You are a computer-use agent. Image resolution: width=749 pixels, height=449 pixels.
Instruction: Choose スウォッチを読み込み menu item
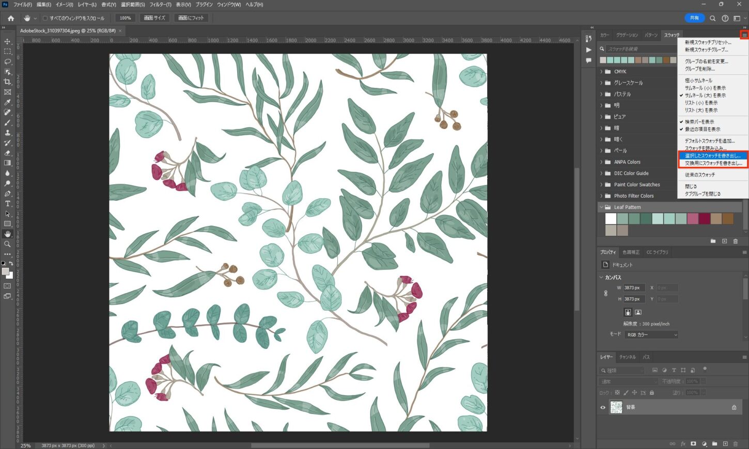706,148
